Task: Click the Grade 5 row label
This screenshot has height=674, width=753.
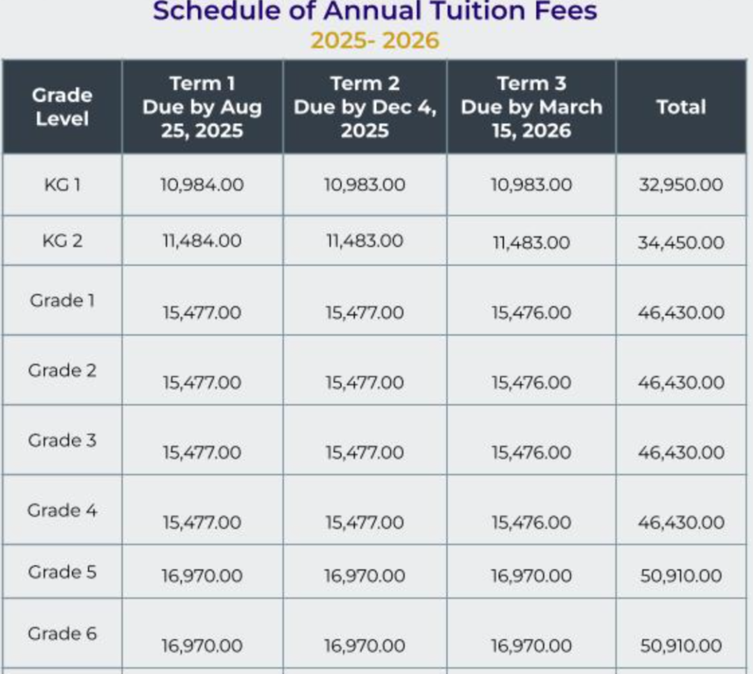Action: click(x=62, y=572)
